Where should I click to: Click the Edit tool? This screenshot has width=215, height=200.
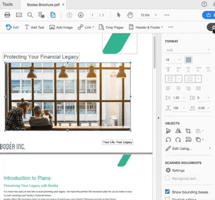[12, 27]
